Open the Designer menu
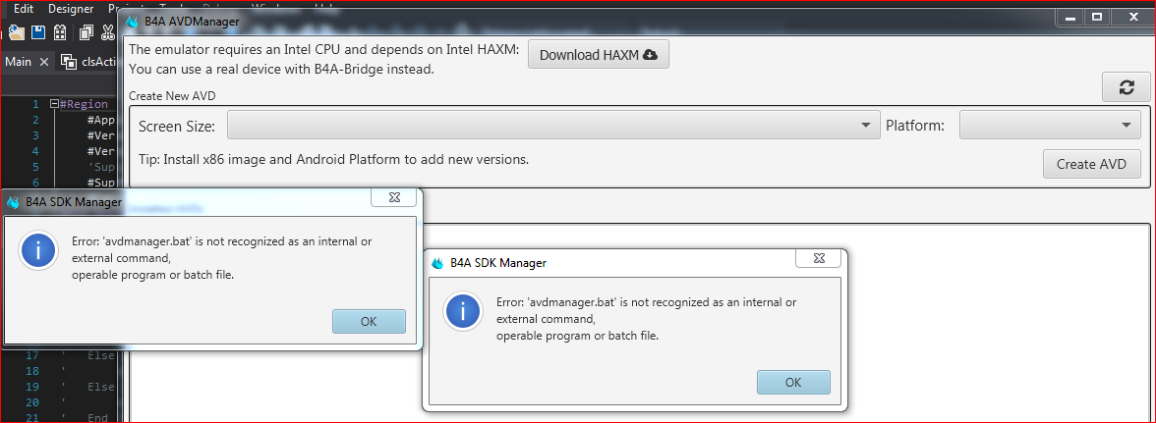1156x423 pixels. tap(71, 9)
